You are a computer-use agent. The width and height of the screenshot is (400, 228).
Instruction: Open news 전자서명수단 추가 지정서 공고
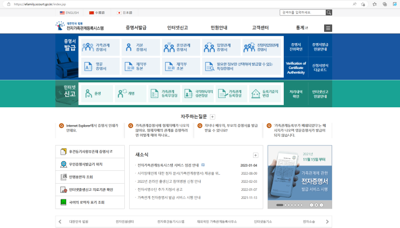tap(160, 189)
